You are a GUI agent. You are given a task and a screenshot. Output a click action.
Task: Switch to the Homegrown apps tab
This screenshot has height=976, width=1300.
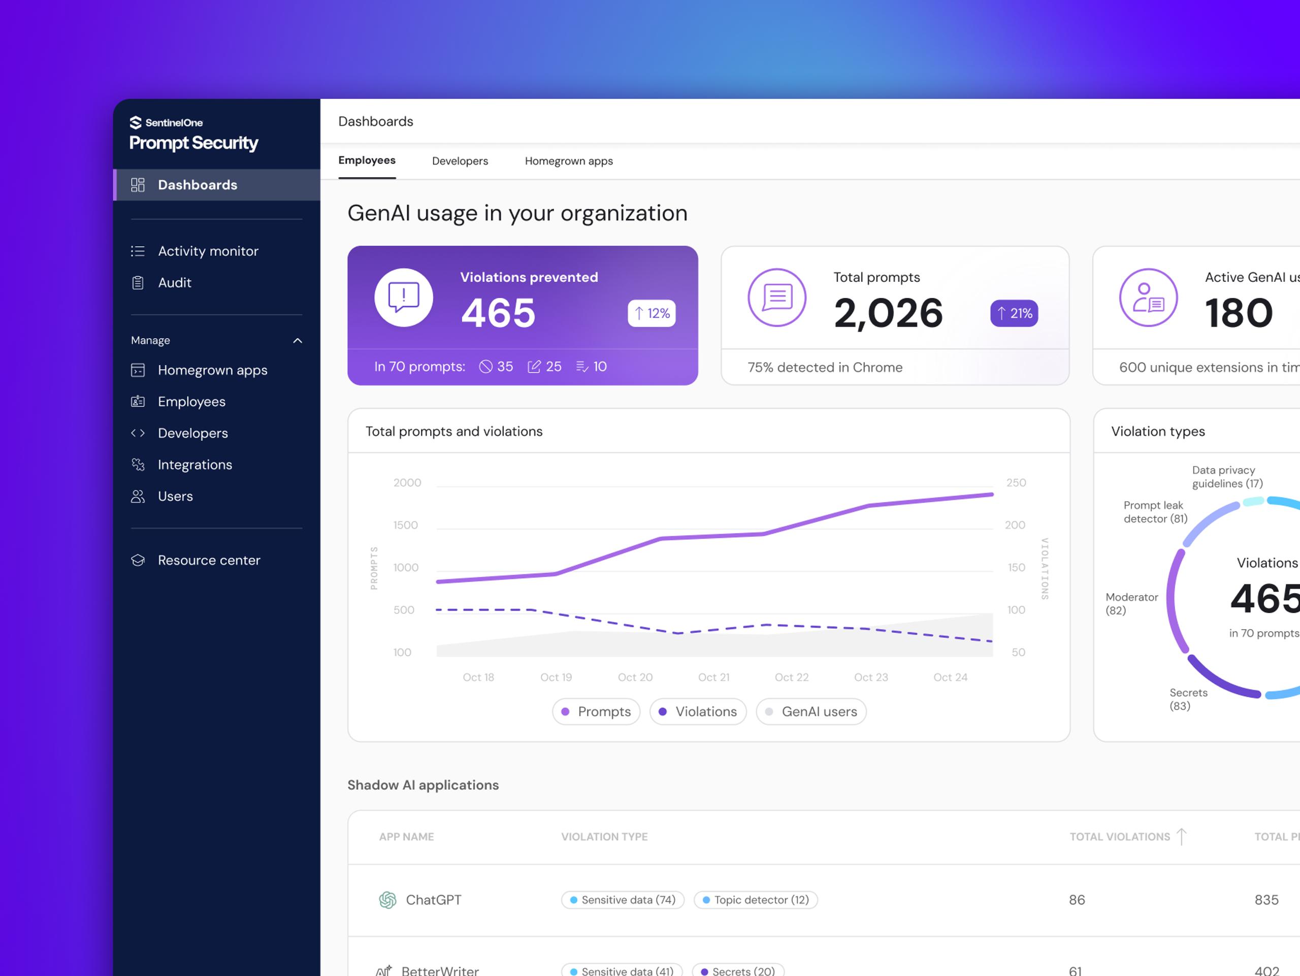[569, 161]
